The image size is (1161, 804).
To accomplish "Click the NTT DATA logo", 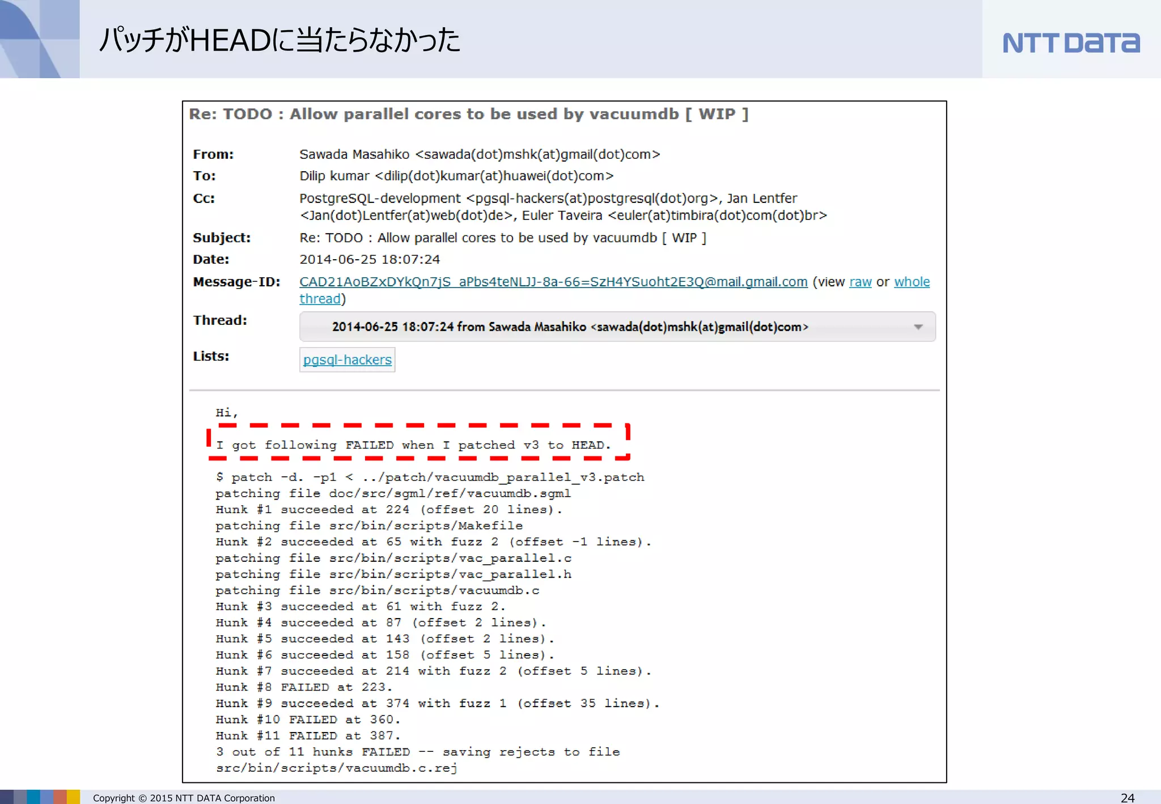I will (1071, 43).
